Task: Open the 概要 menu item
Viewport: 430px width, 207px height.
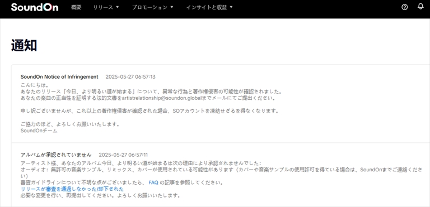Action: (76, 7)
